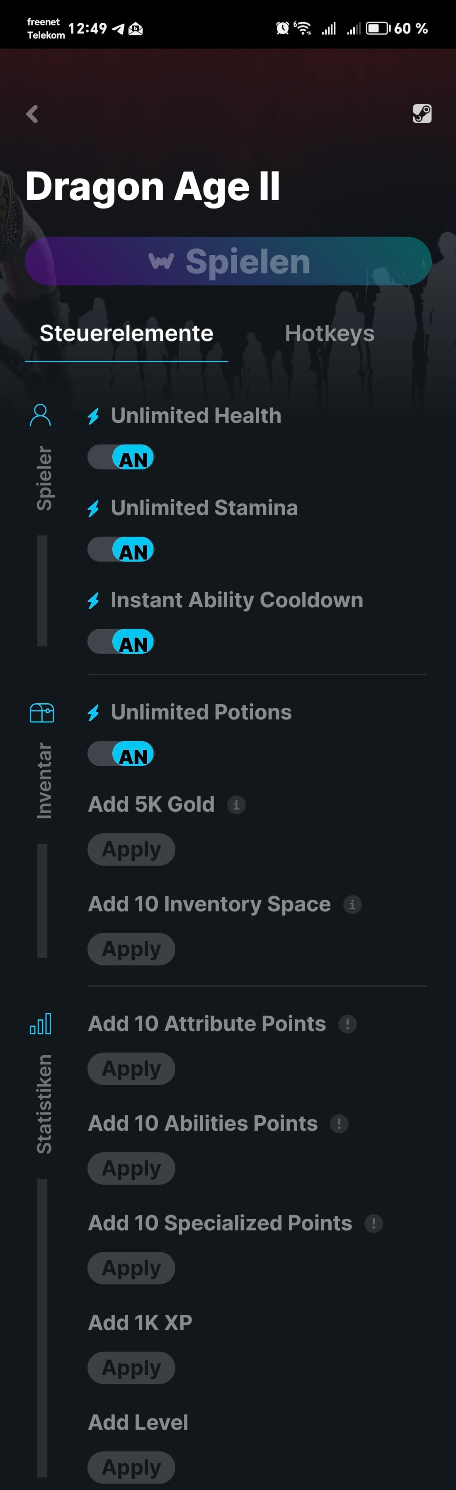Tap the Inventar chest icon
Screen dimensions: 456x1490
(41, 713)
